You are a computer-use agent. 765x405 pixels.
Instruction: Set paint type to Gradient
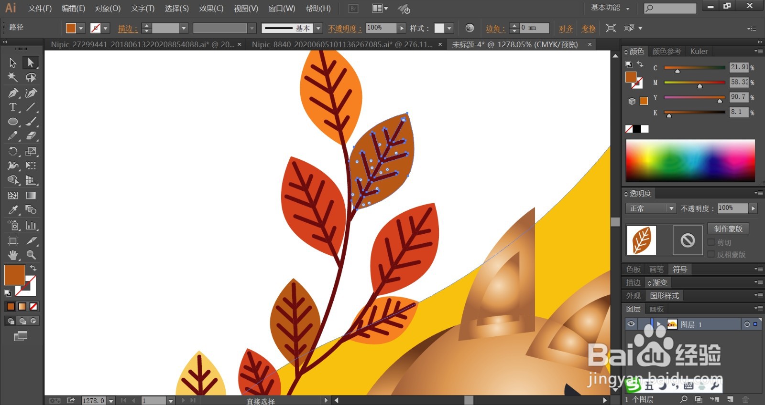22,306
